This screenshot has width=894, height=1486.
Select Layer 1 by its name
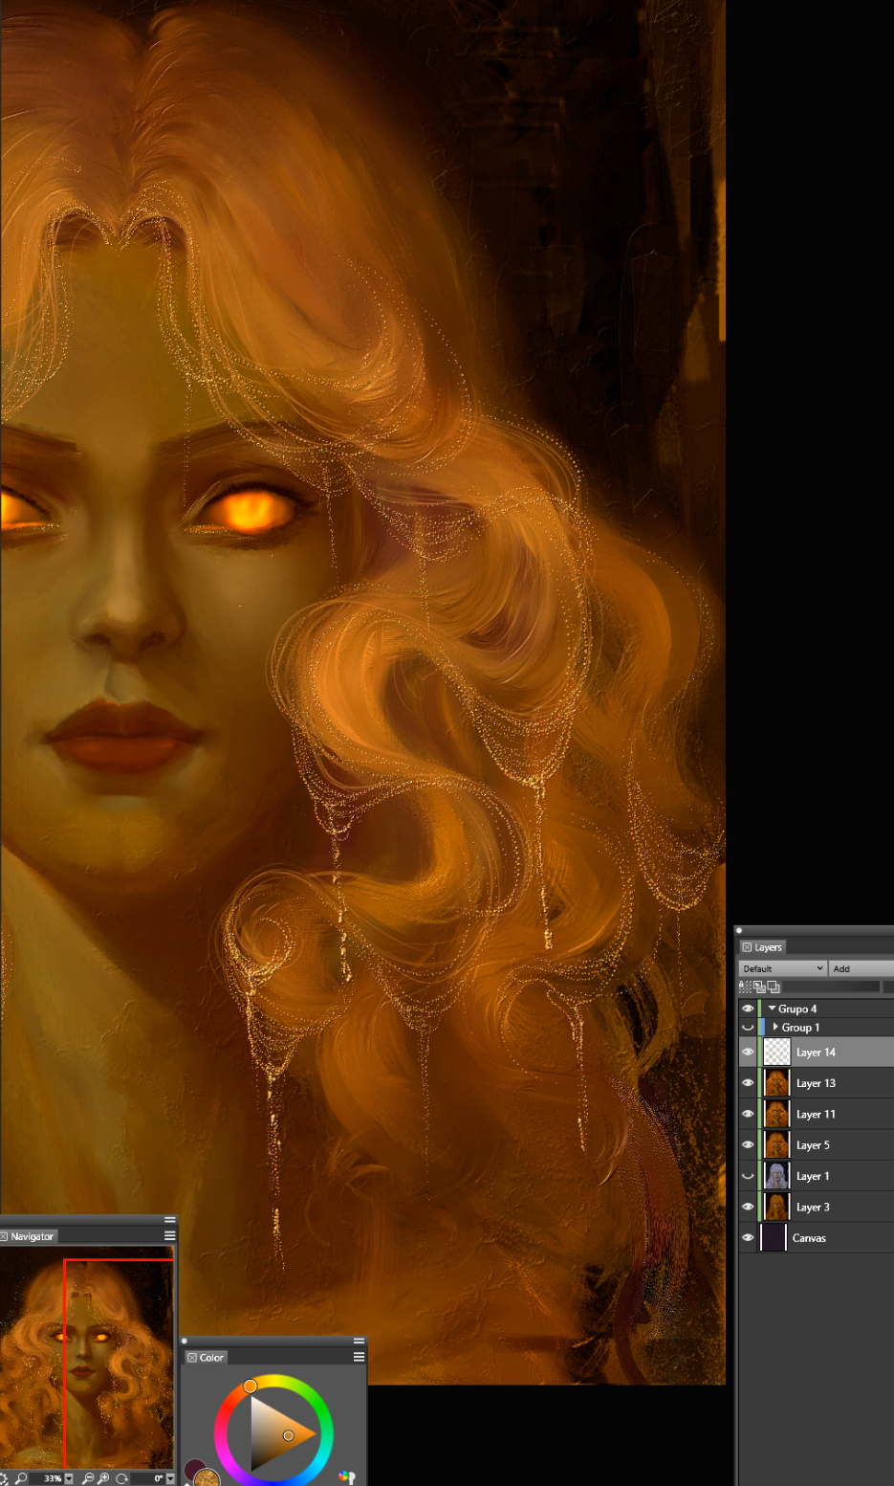coord(813,1176)
